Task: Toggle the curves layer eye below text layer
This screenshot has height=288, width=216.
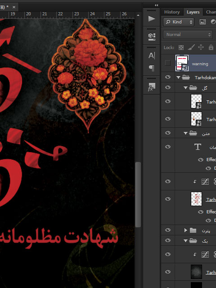Action: click(168, 181)
